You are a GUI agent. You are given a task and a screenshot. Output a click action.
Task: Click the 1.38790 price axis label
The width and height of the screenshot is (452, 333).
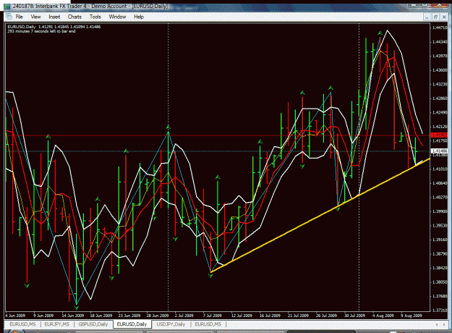(439, 254)
